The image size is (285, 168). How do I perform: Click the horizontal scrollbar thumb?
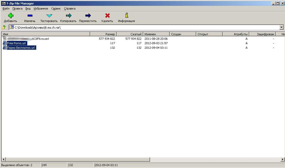78,160
